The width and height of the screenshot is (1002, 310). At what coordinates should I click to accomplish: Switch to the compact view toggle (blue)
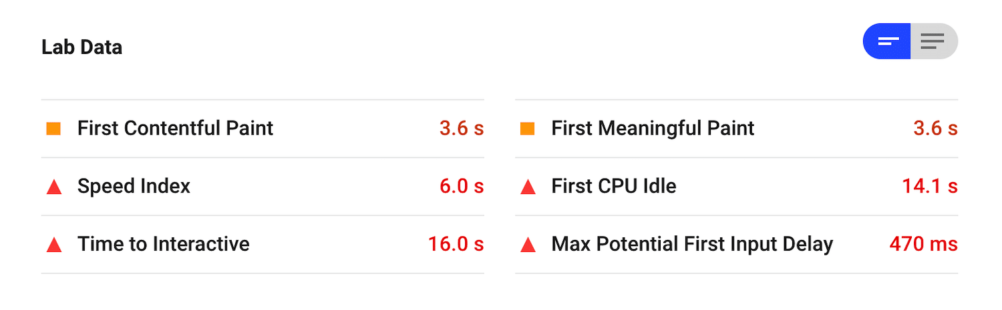[887, 41]
